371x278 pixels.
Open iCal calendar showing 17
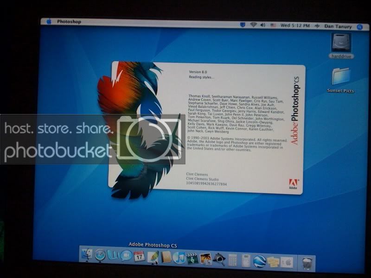(x=139, y=256)
